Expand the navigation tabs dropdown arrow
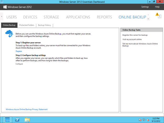Image resolution: width=164 pixels, height=123 pixels. 148,19
